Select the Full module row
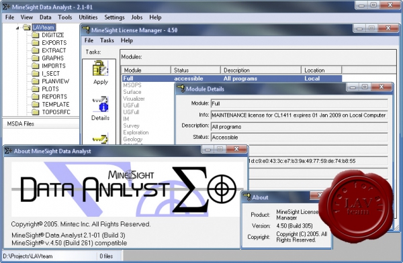Image resolution: width=403 pixels, height=263 pixels. 232,78
